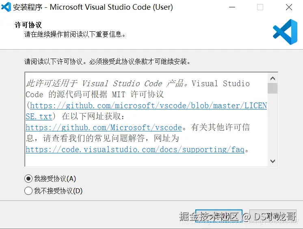
Task: Click the license text scrollbar thumb
Action: click(x=273, y=88)
